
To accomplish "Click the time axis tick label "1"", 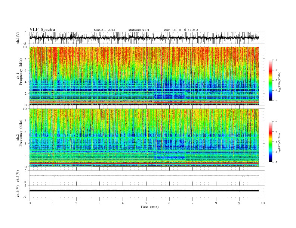I will point(53,203).
